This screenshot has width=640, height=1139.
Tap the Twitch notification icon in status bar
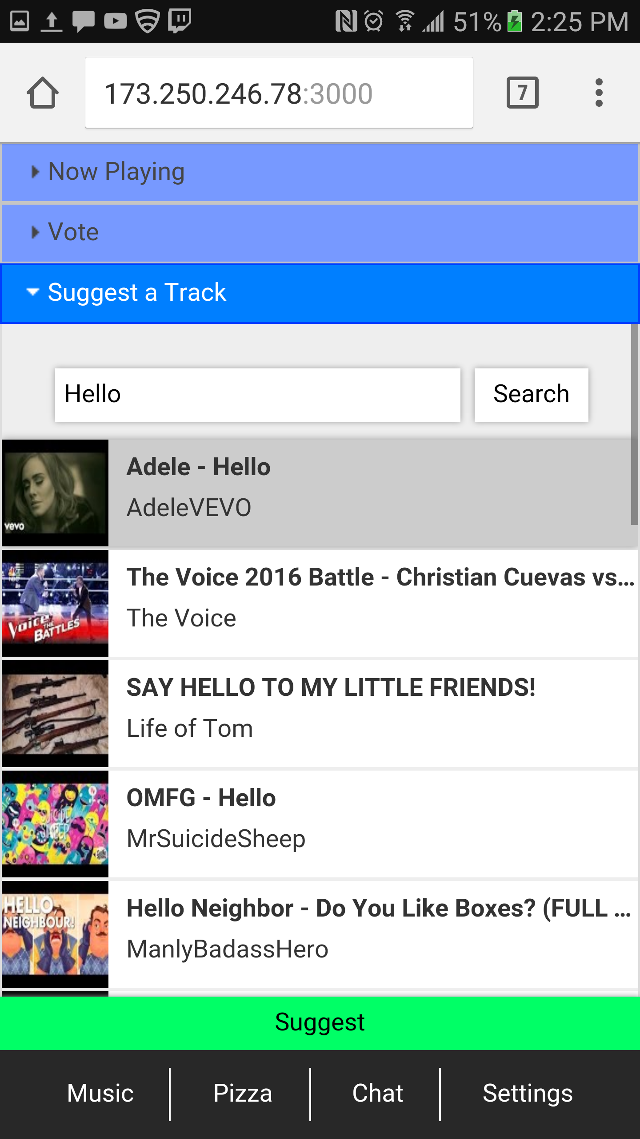tap(180, 20)
